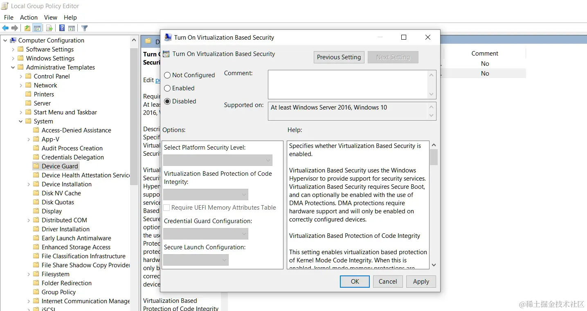Click the Apply button
This screenshot has width=587, height=311.
pos(421,282)
